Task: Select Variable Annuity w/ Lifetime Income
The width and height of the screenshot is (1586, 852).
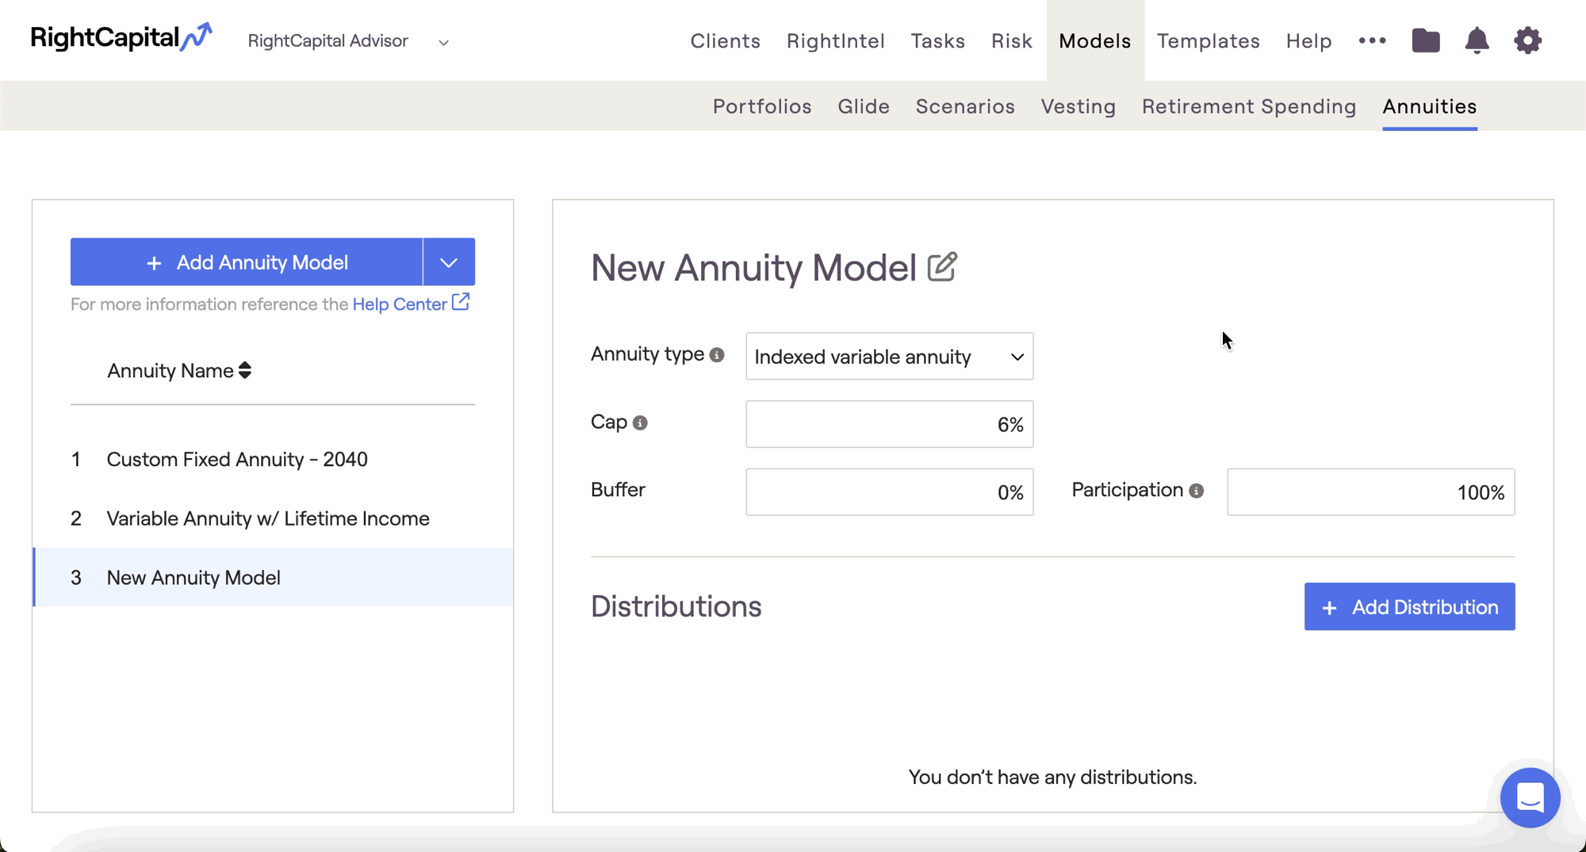Action: point(268,518)
